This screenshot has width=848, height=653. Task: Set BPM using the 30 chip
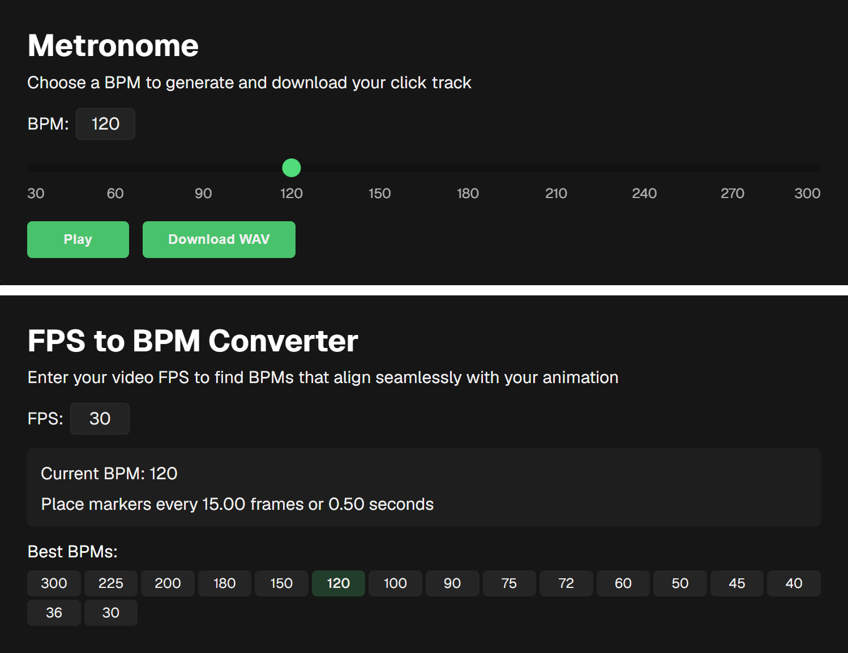pyautogui.click(x=111, y=613)
